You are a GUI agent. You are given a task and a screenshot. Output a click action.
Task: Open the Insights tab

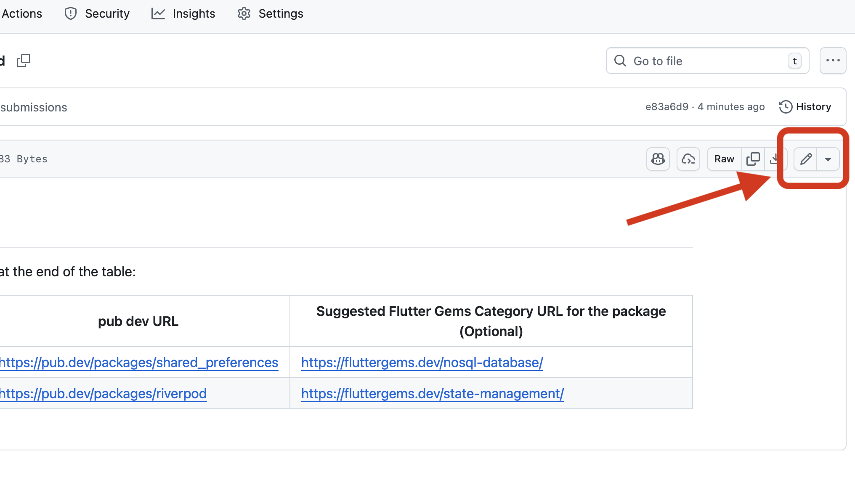click(x=183, y=13)
